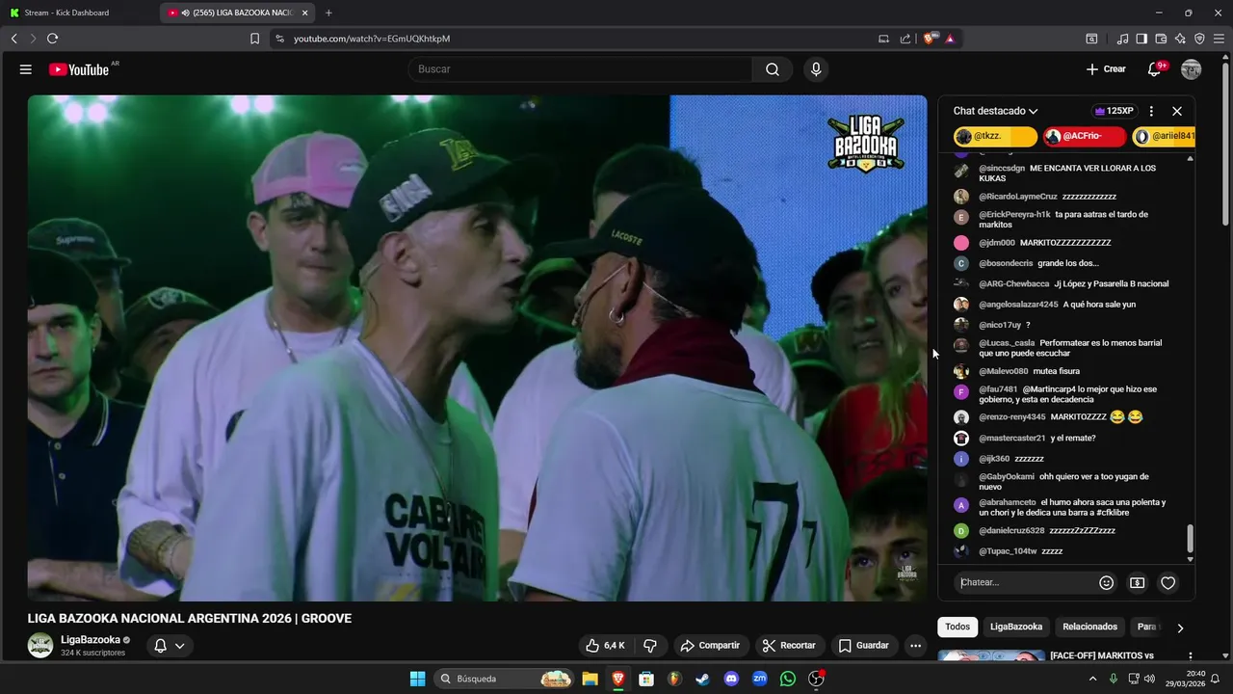Select the Relacionados filter chip
The image size is (1233, 694).
pyautogui.click(x=1089, y=627)
